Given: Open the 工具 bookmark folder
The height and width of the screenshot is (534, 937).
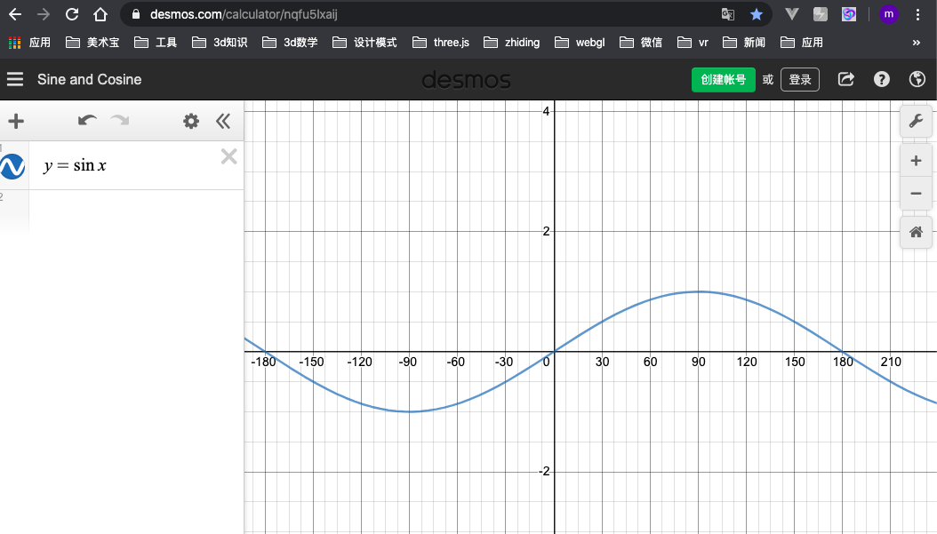Looking at the screenshot, I should pyautogui.click(x=156, y=43).
